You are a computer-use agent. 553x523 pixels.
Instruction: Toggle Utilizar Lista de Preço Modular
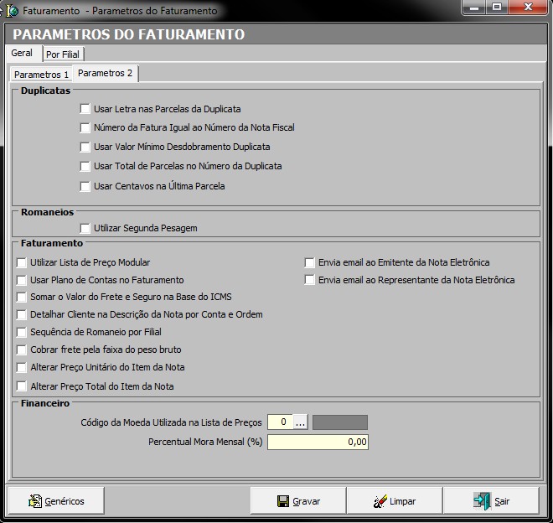[21, 262]
